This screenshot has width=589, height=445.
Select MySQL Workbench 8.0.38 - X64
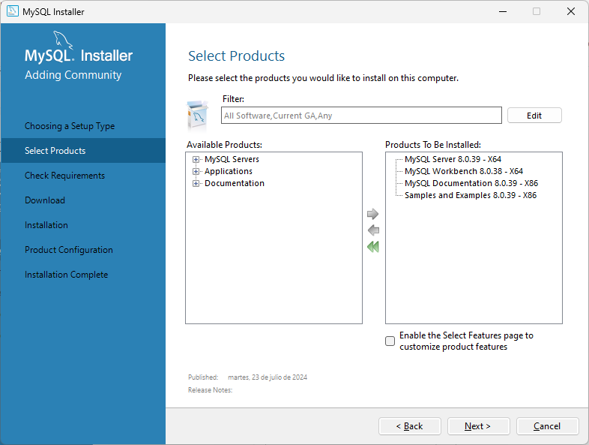click(x=464, y=171)
